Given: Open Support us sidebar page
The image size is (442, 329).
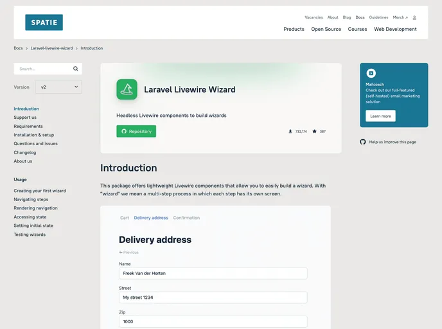Looking at the screenshot, I should click(x=25, y=118).
